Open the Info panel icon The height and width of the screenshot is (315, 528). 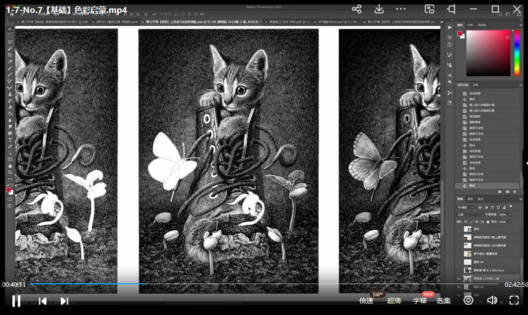[x=450, y=45]
